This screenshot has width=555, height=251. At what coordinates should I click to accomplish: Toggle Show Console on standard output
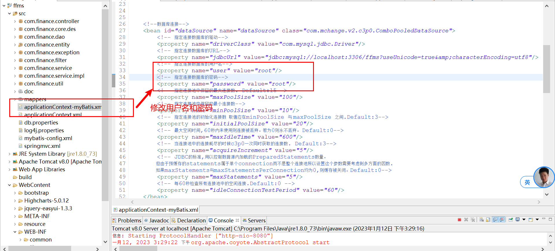495,220
